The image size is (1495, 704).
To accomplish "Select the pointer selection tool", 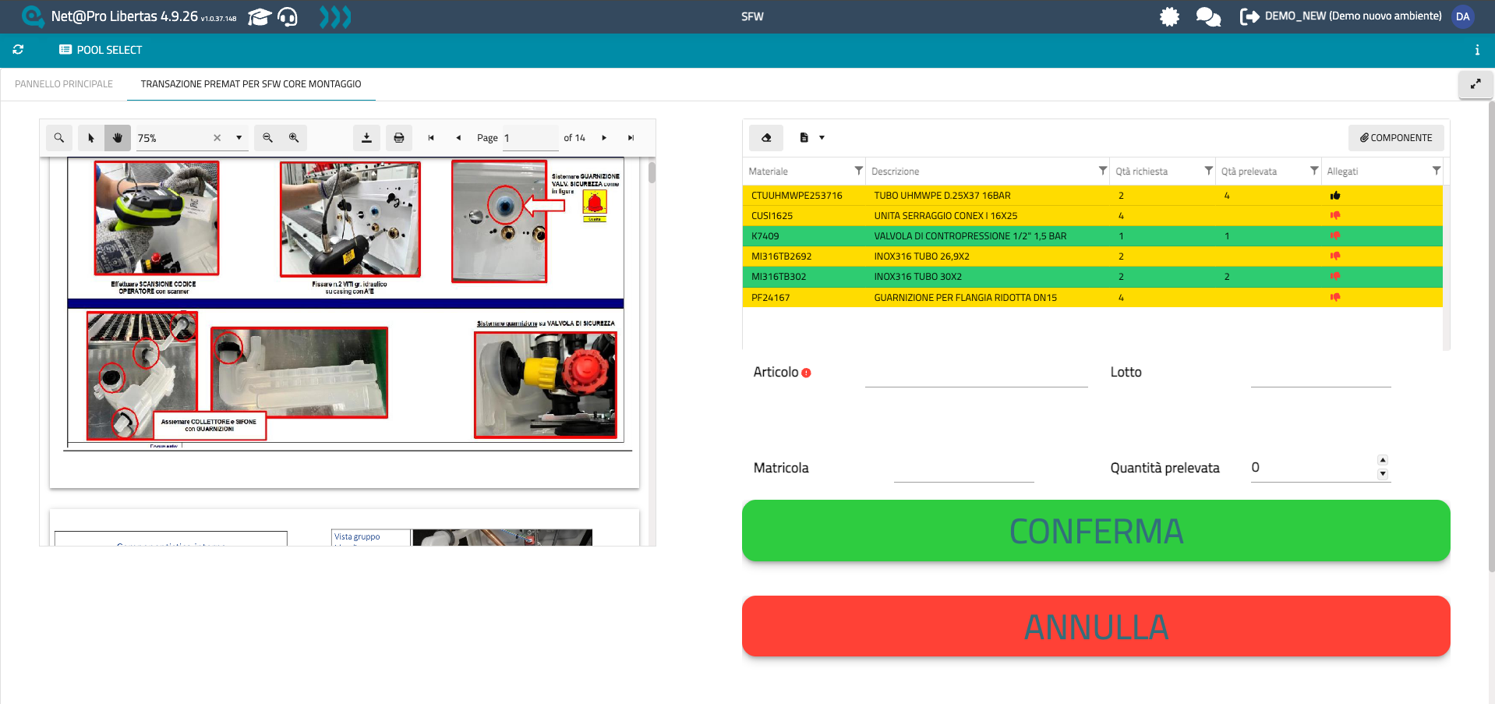I will pos(91,138).
